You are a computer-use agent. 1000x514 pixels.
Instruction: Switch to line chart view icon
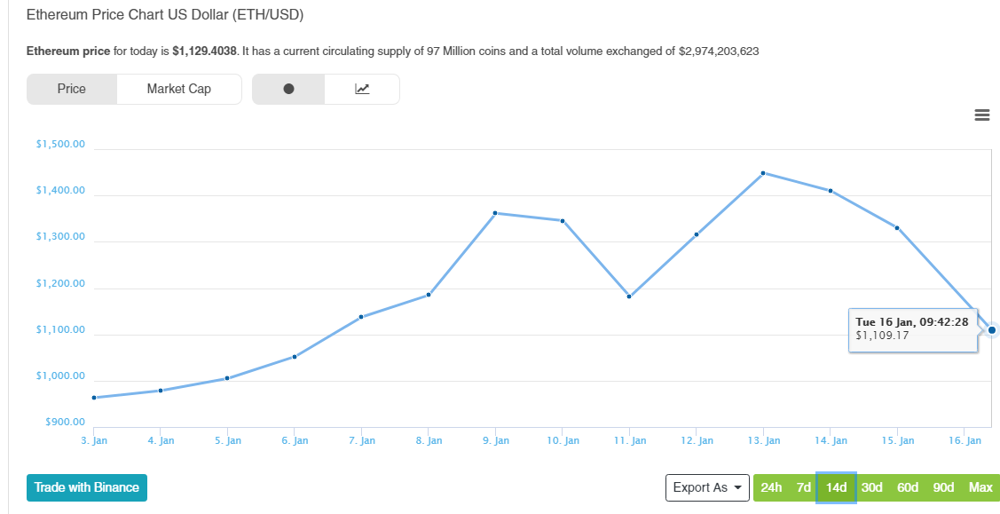click(x=362, y=89)
